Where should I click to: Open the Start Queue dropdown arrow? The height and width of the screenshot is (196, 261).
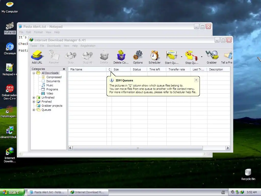(x=181, y=57)
